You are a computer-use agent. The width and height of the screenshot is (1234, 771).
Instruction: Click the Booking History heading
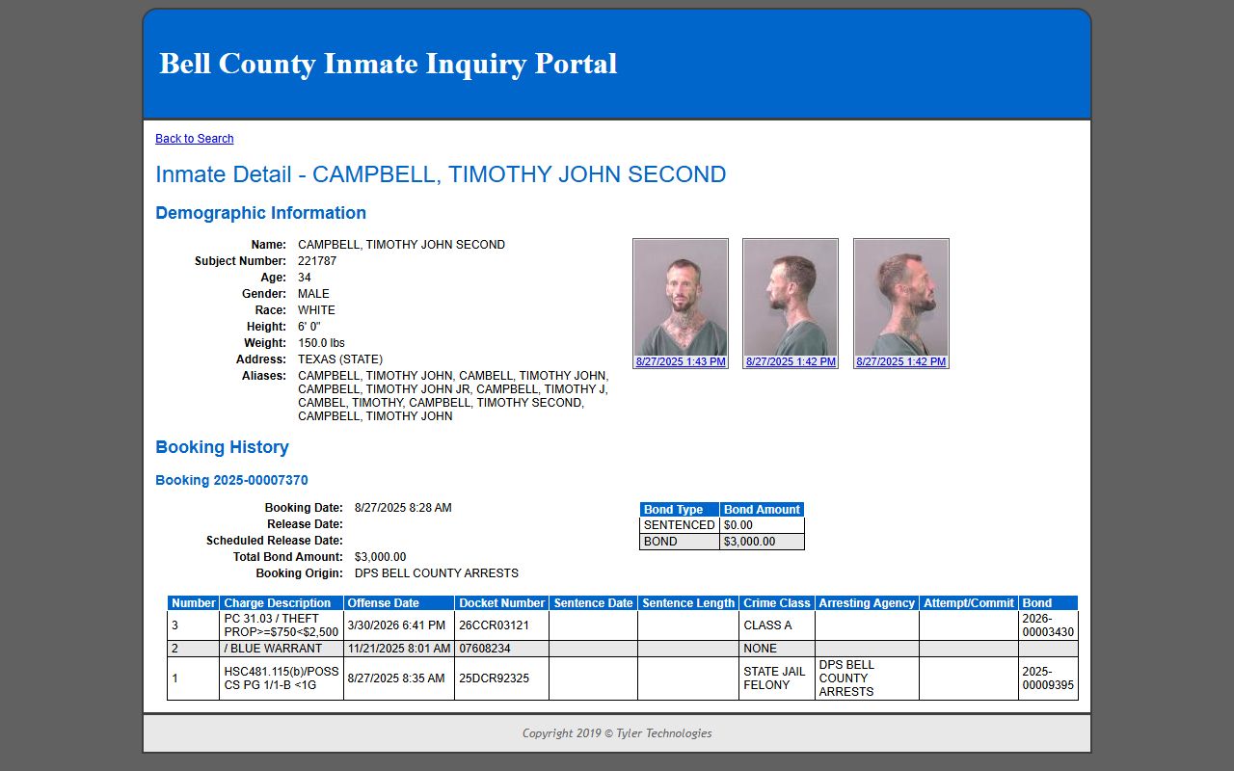click(222, 447)
